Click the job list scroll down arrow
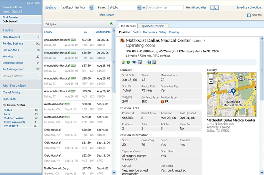Screen dimensions: 264x175 pyautogui.click(x=114, y=173)
